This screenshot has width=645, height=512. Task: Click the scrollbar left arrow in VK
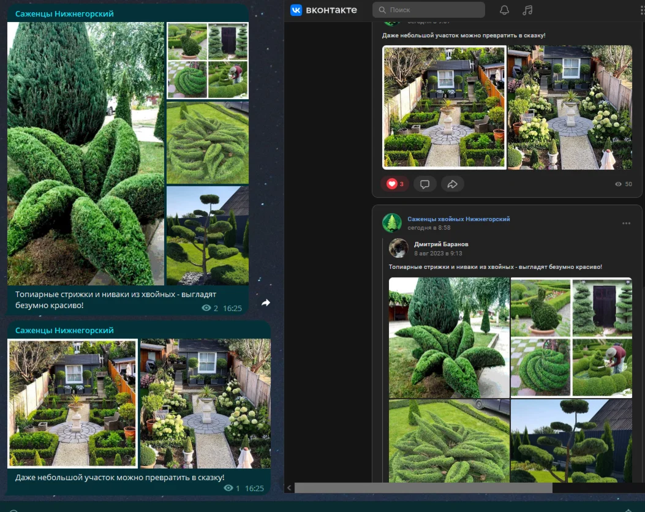tap(289, 488)
